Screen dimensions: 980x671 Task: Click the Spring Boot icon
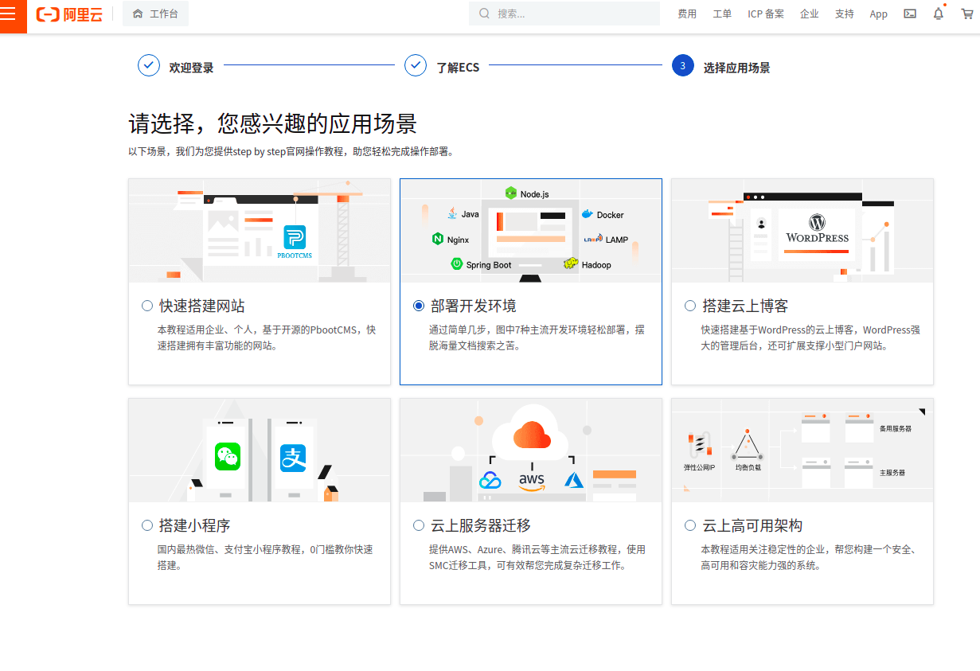point(457,263)
